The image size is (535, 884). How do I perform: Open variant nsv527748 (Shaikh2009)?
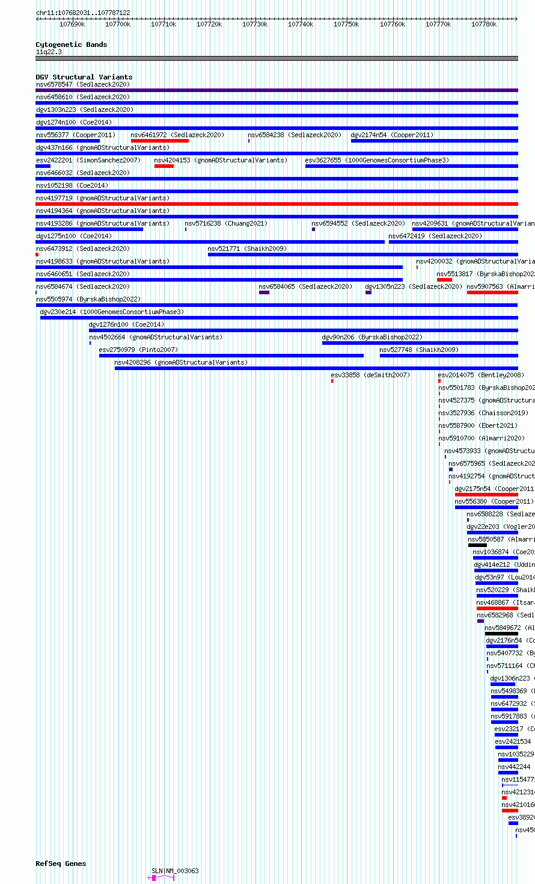[x=419, y=350]
